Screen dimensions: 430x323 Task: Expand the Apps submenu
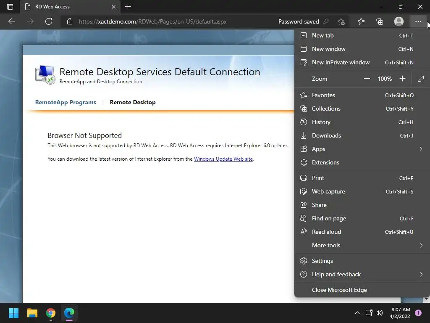pos(362,149)
